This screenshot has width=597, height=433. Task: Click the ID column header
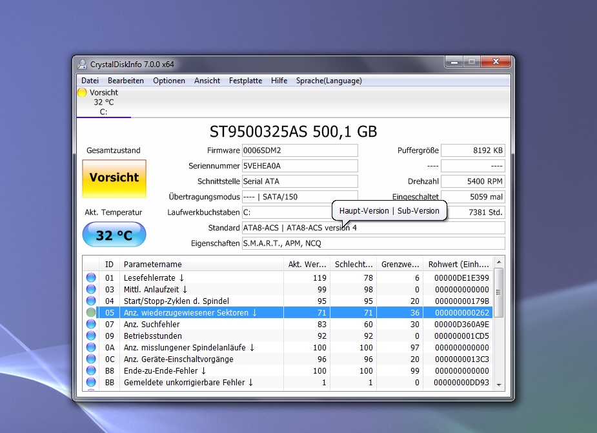[109, 264]
